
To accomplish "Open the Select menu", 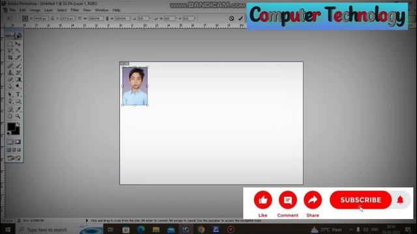I will click(62, 10).
